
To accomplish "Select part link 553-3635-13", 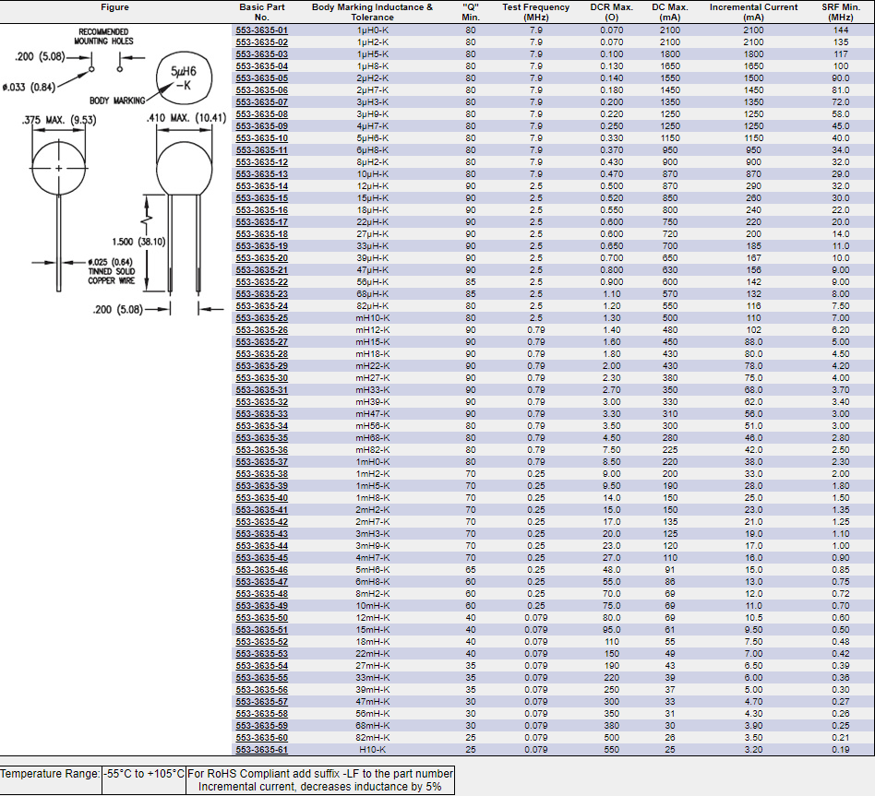I will (x=261, y=174).
